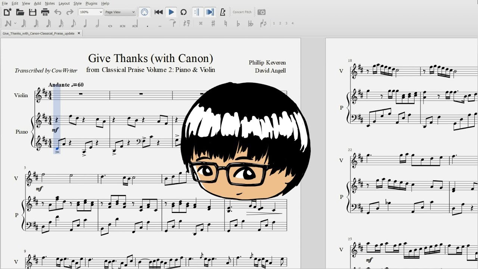Open a score file using the folder icon

click(20, 12)
